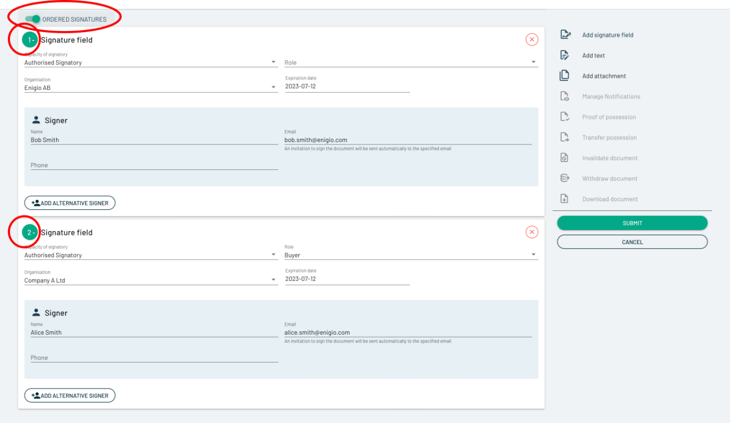
Task: Click the Add text icon
Action: [x=564, y=56]
